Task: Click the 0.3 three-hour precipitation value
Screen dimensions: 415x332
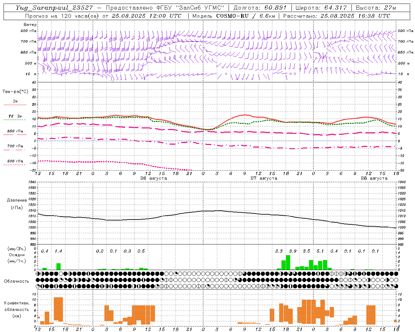Action: [x=127, y=251]
